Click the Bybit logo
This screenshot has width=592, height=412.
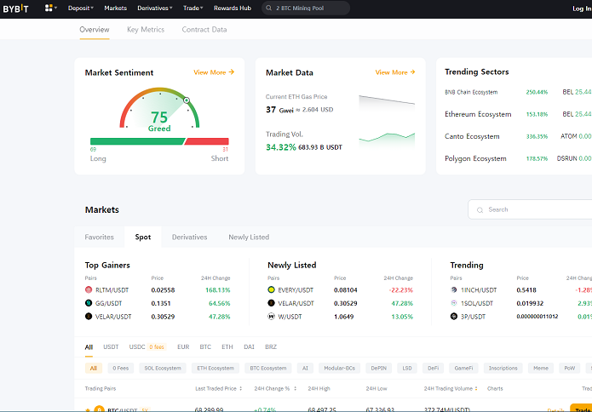pyautogui.click(x=15, y=9)
